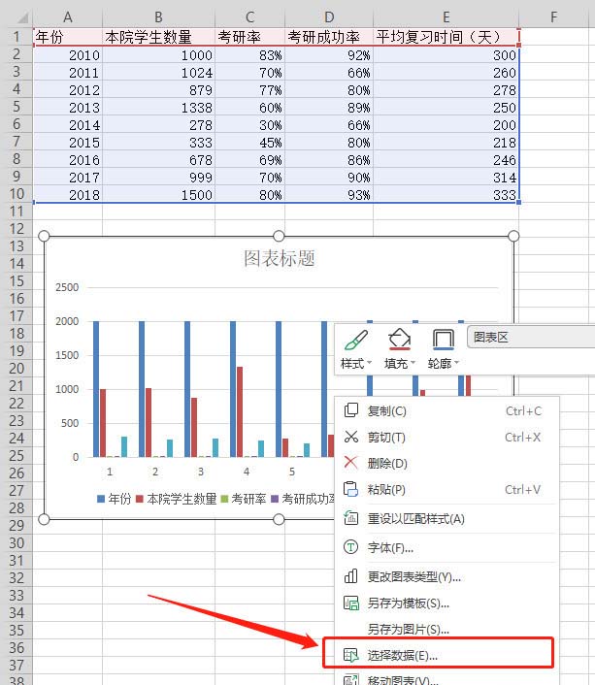Screen dimensions: 595x685
Task: Click the Fill paint bucket icon
Action: click(399, 340)
